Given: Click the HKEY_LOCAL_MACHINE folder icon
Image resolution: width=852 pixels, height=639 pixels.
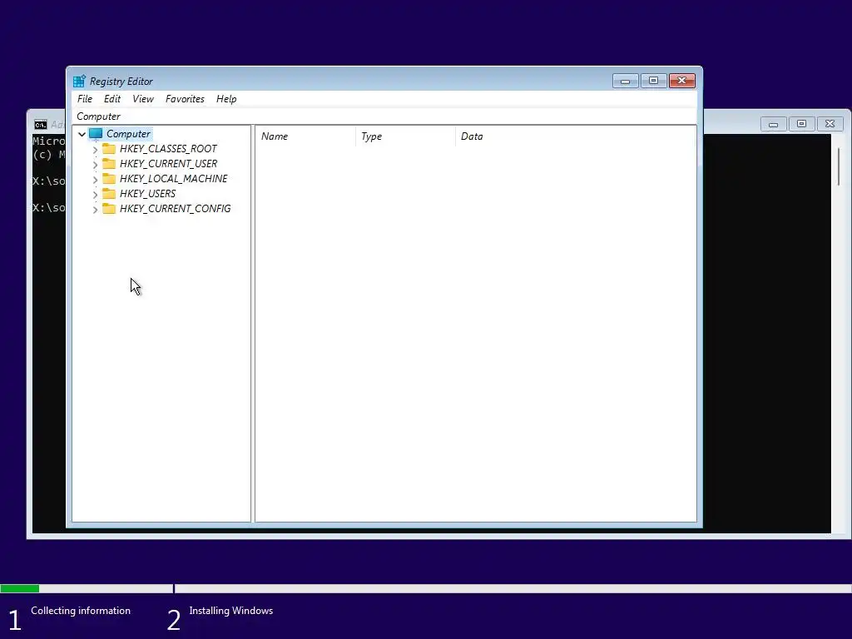Looking at the screenshot, I should pos(109,178).
